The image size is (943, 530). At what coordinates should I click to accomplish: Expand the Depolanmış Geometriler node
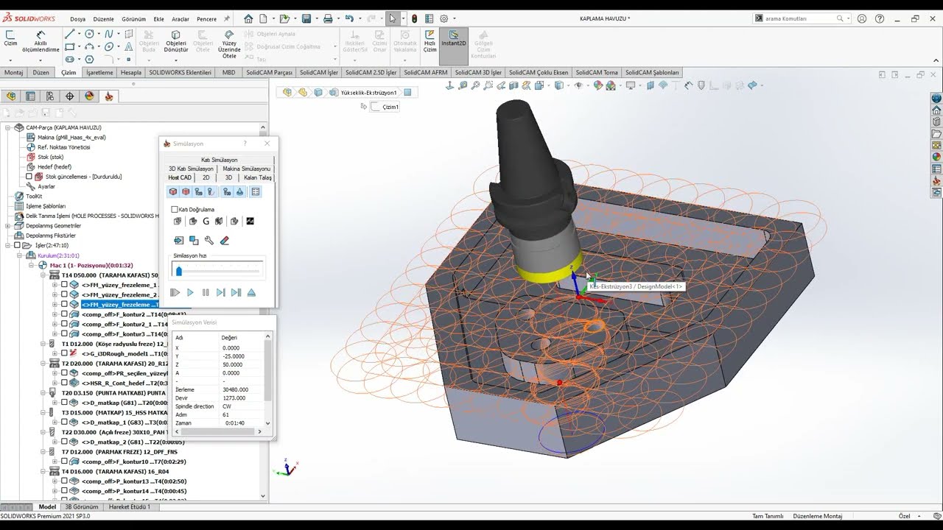pos(8,226)
